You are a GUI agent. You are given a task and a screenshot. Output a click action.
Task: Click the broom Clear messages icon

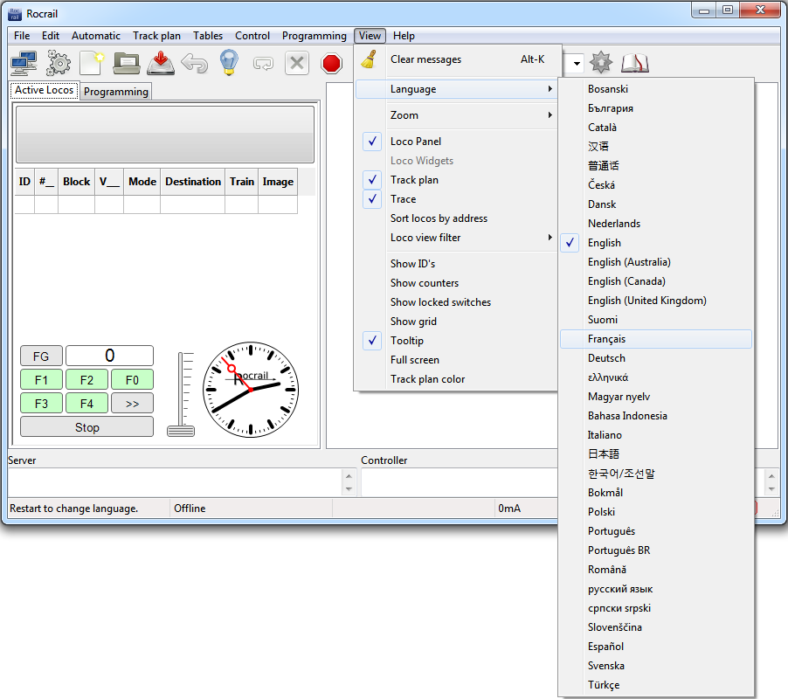click(x=370, y=59)
